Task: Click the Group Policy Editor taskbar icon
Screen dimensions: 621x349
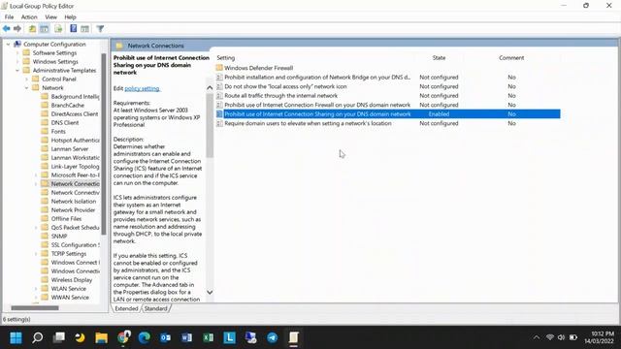Action: pos(293,337)
